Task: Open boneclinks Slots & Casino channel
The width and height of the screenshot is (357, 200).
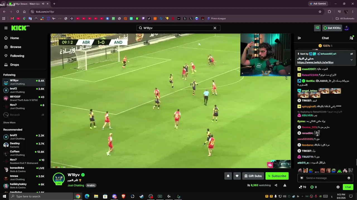Action: (x=24, y=169)
